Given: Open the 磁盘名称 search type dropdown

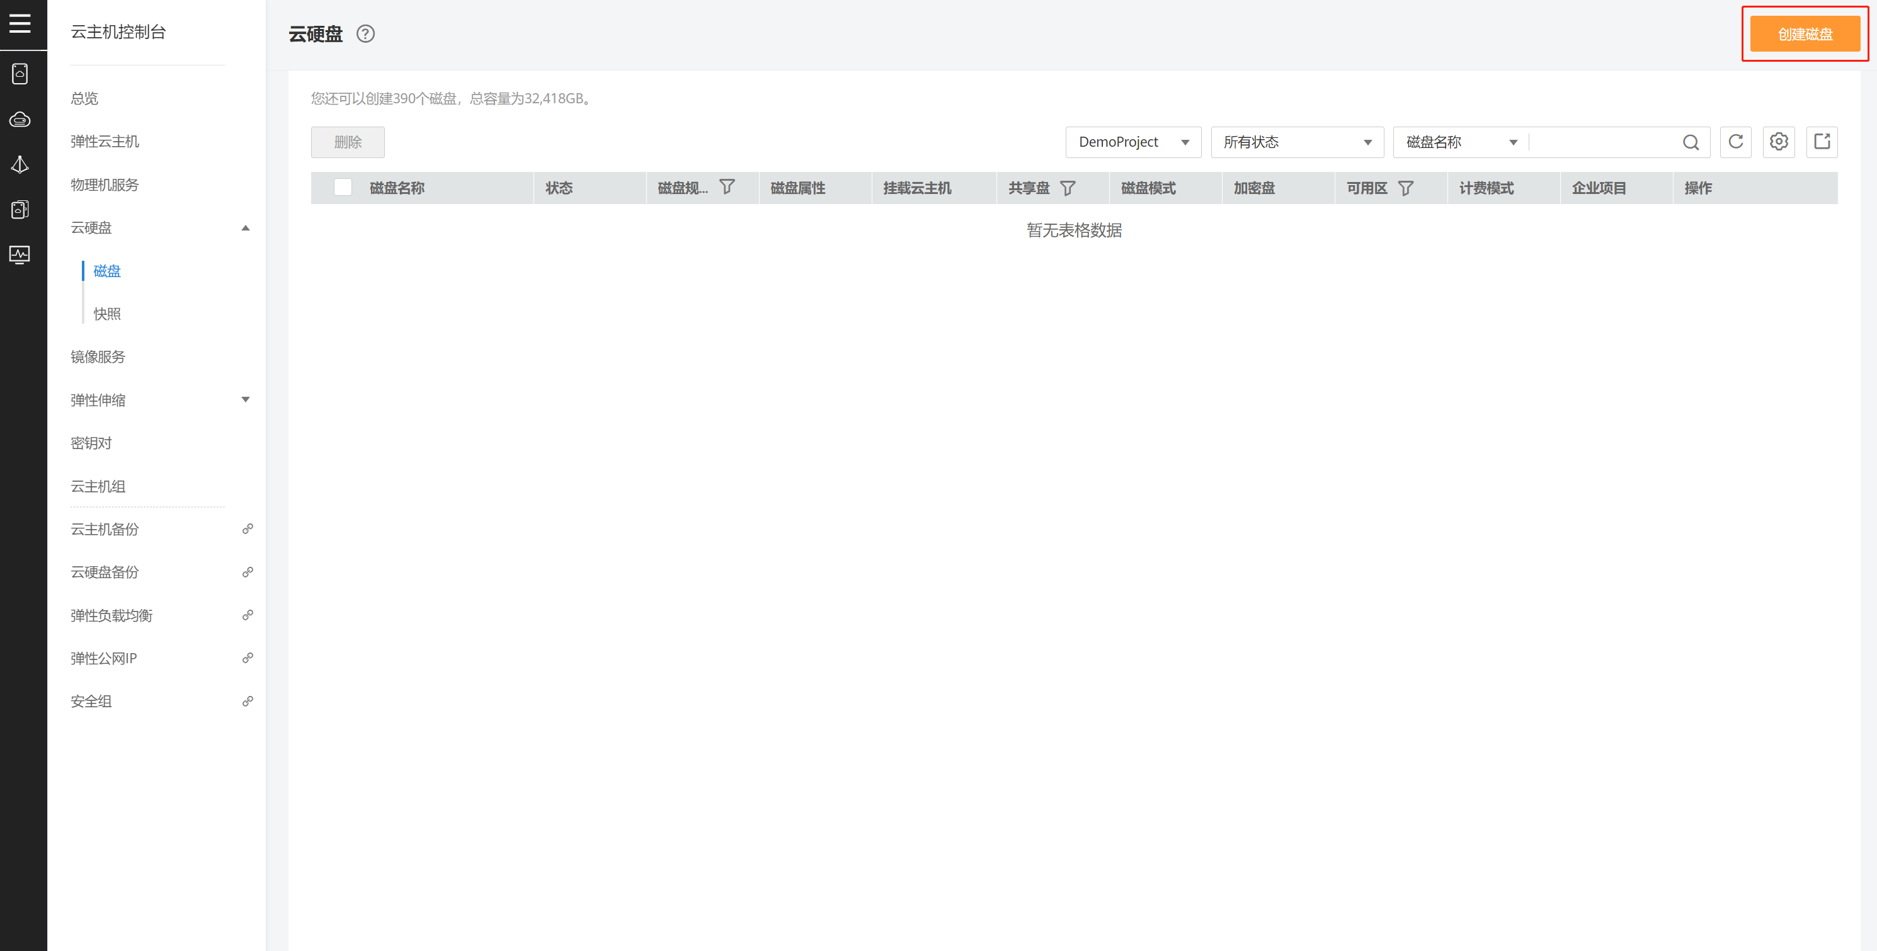Looking at the screenshot, I should (x=1460, y=142).
